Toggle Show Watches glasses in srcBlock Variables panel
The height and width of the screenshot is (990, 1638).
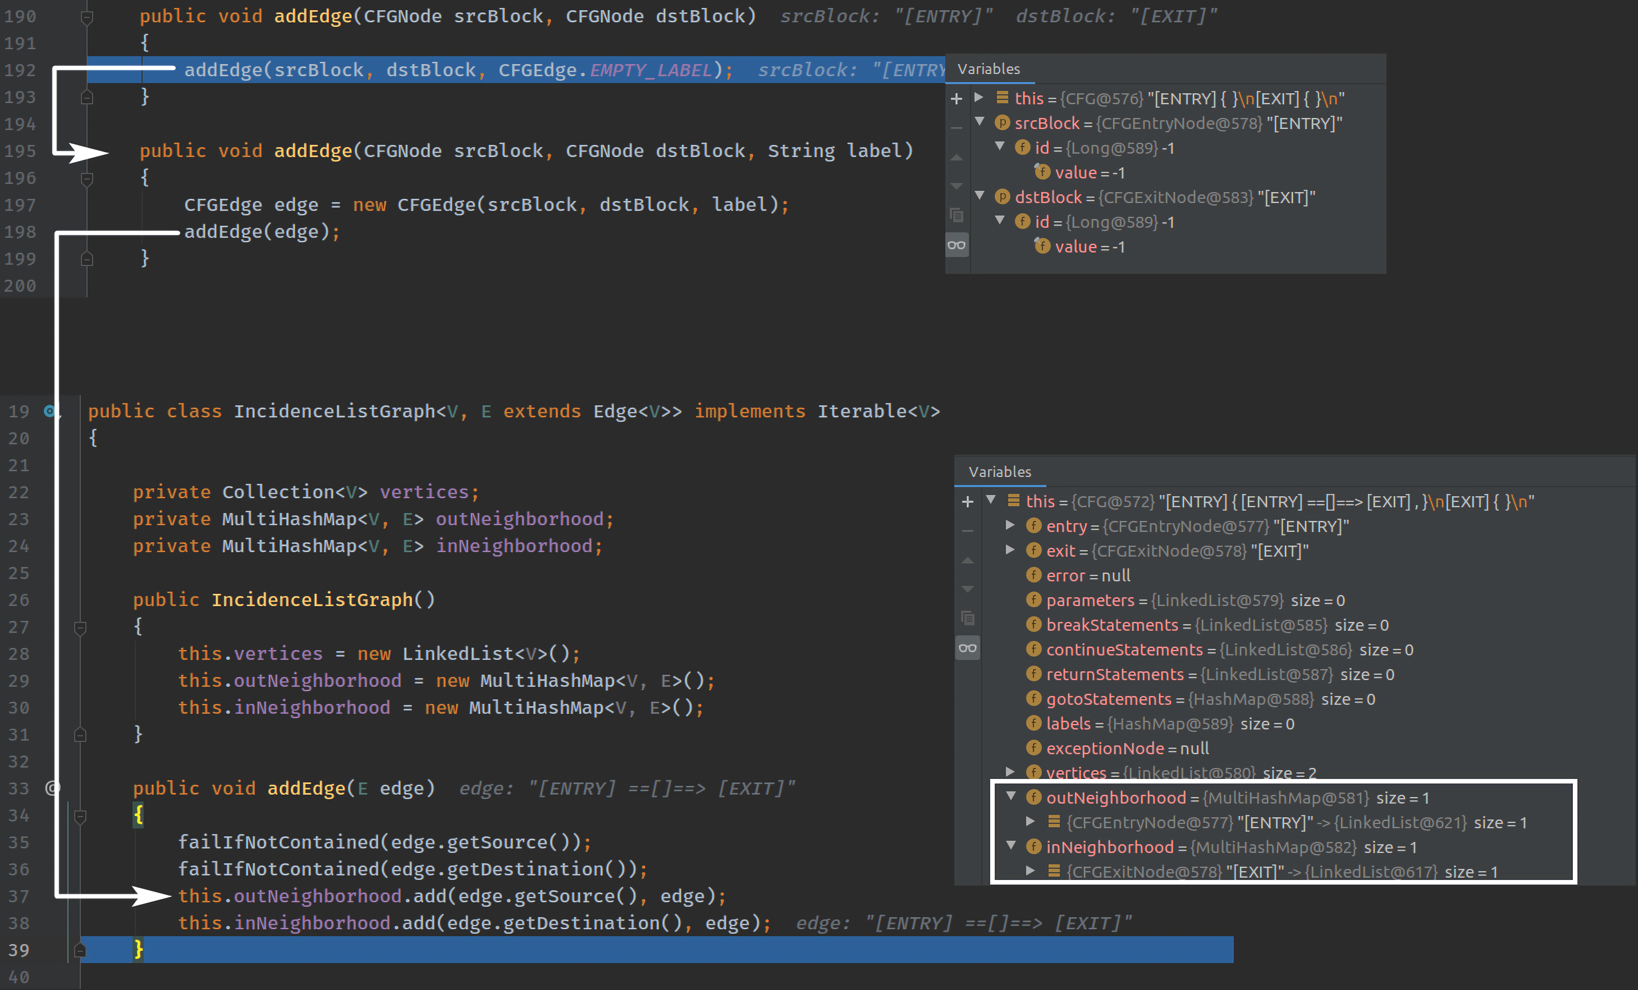tap(957, 245)
